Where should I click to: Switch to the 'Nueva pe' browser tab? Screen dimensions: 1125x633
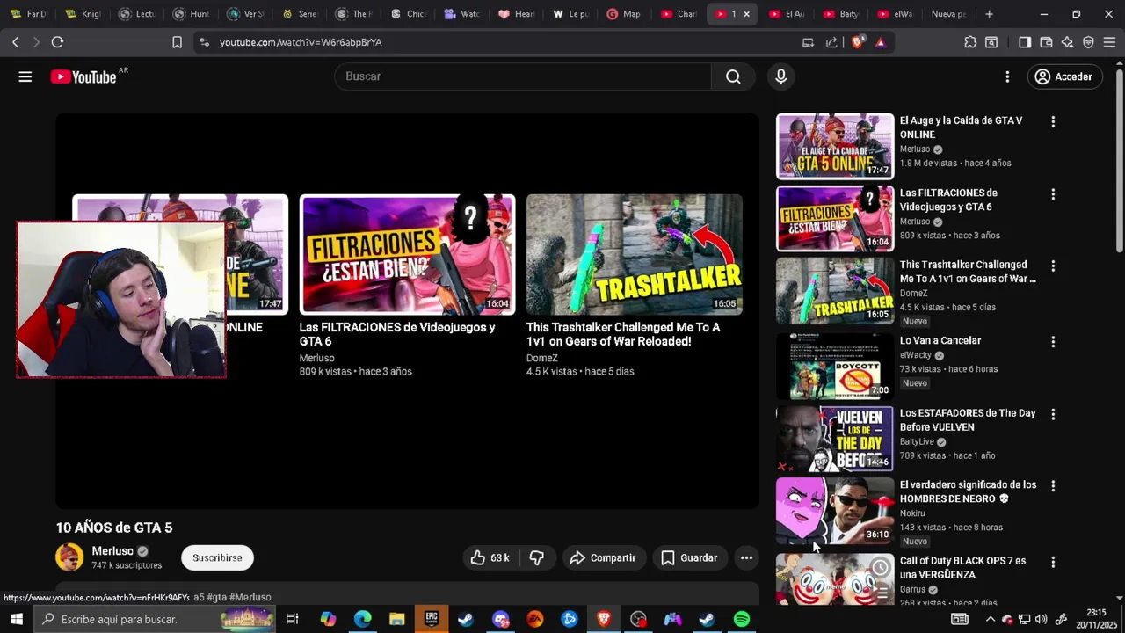click(949, 14)
